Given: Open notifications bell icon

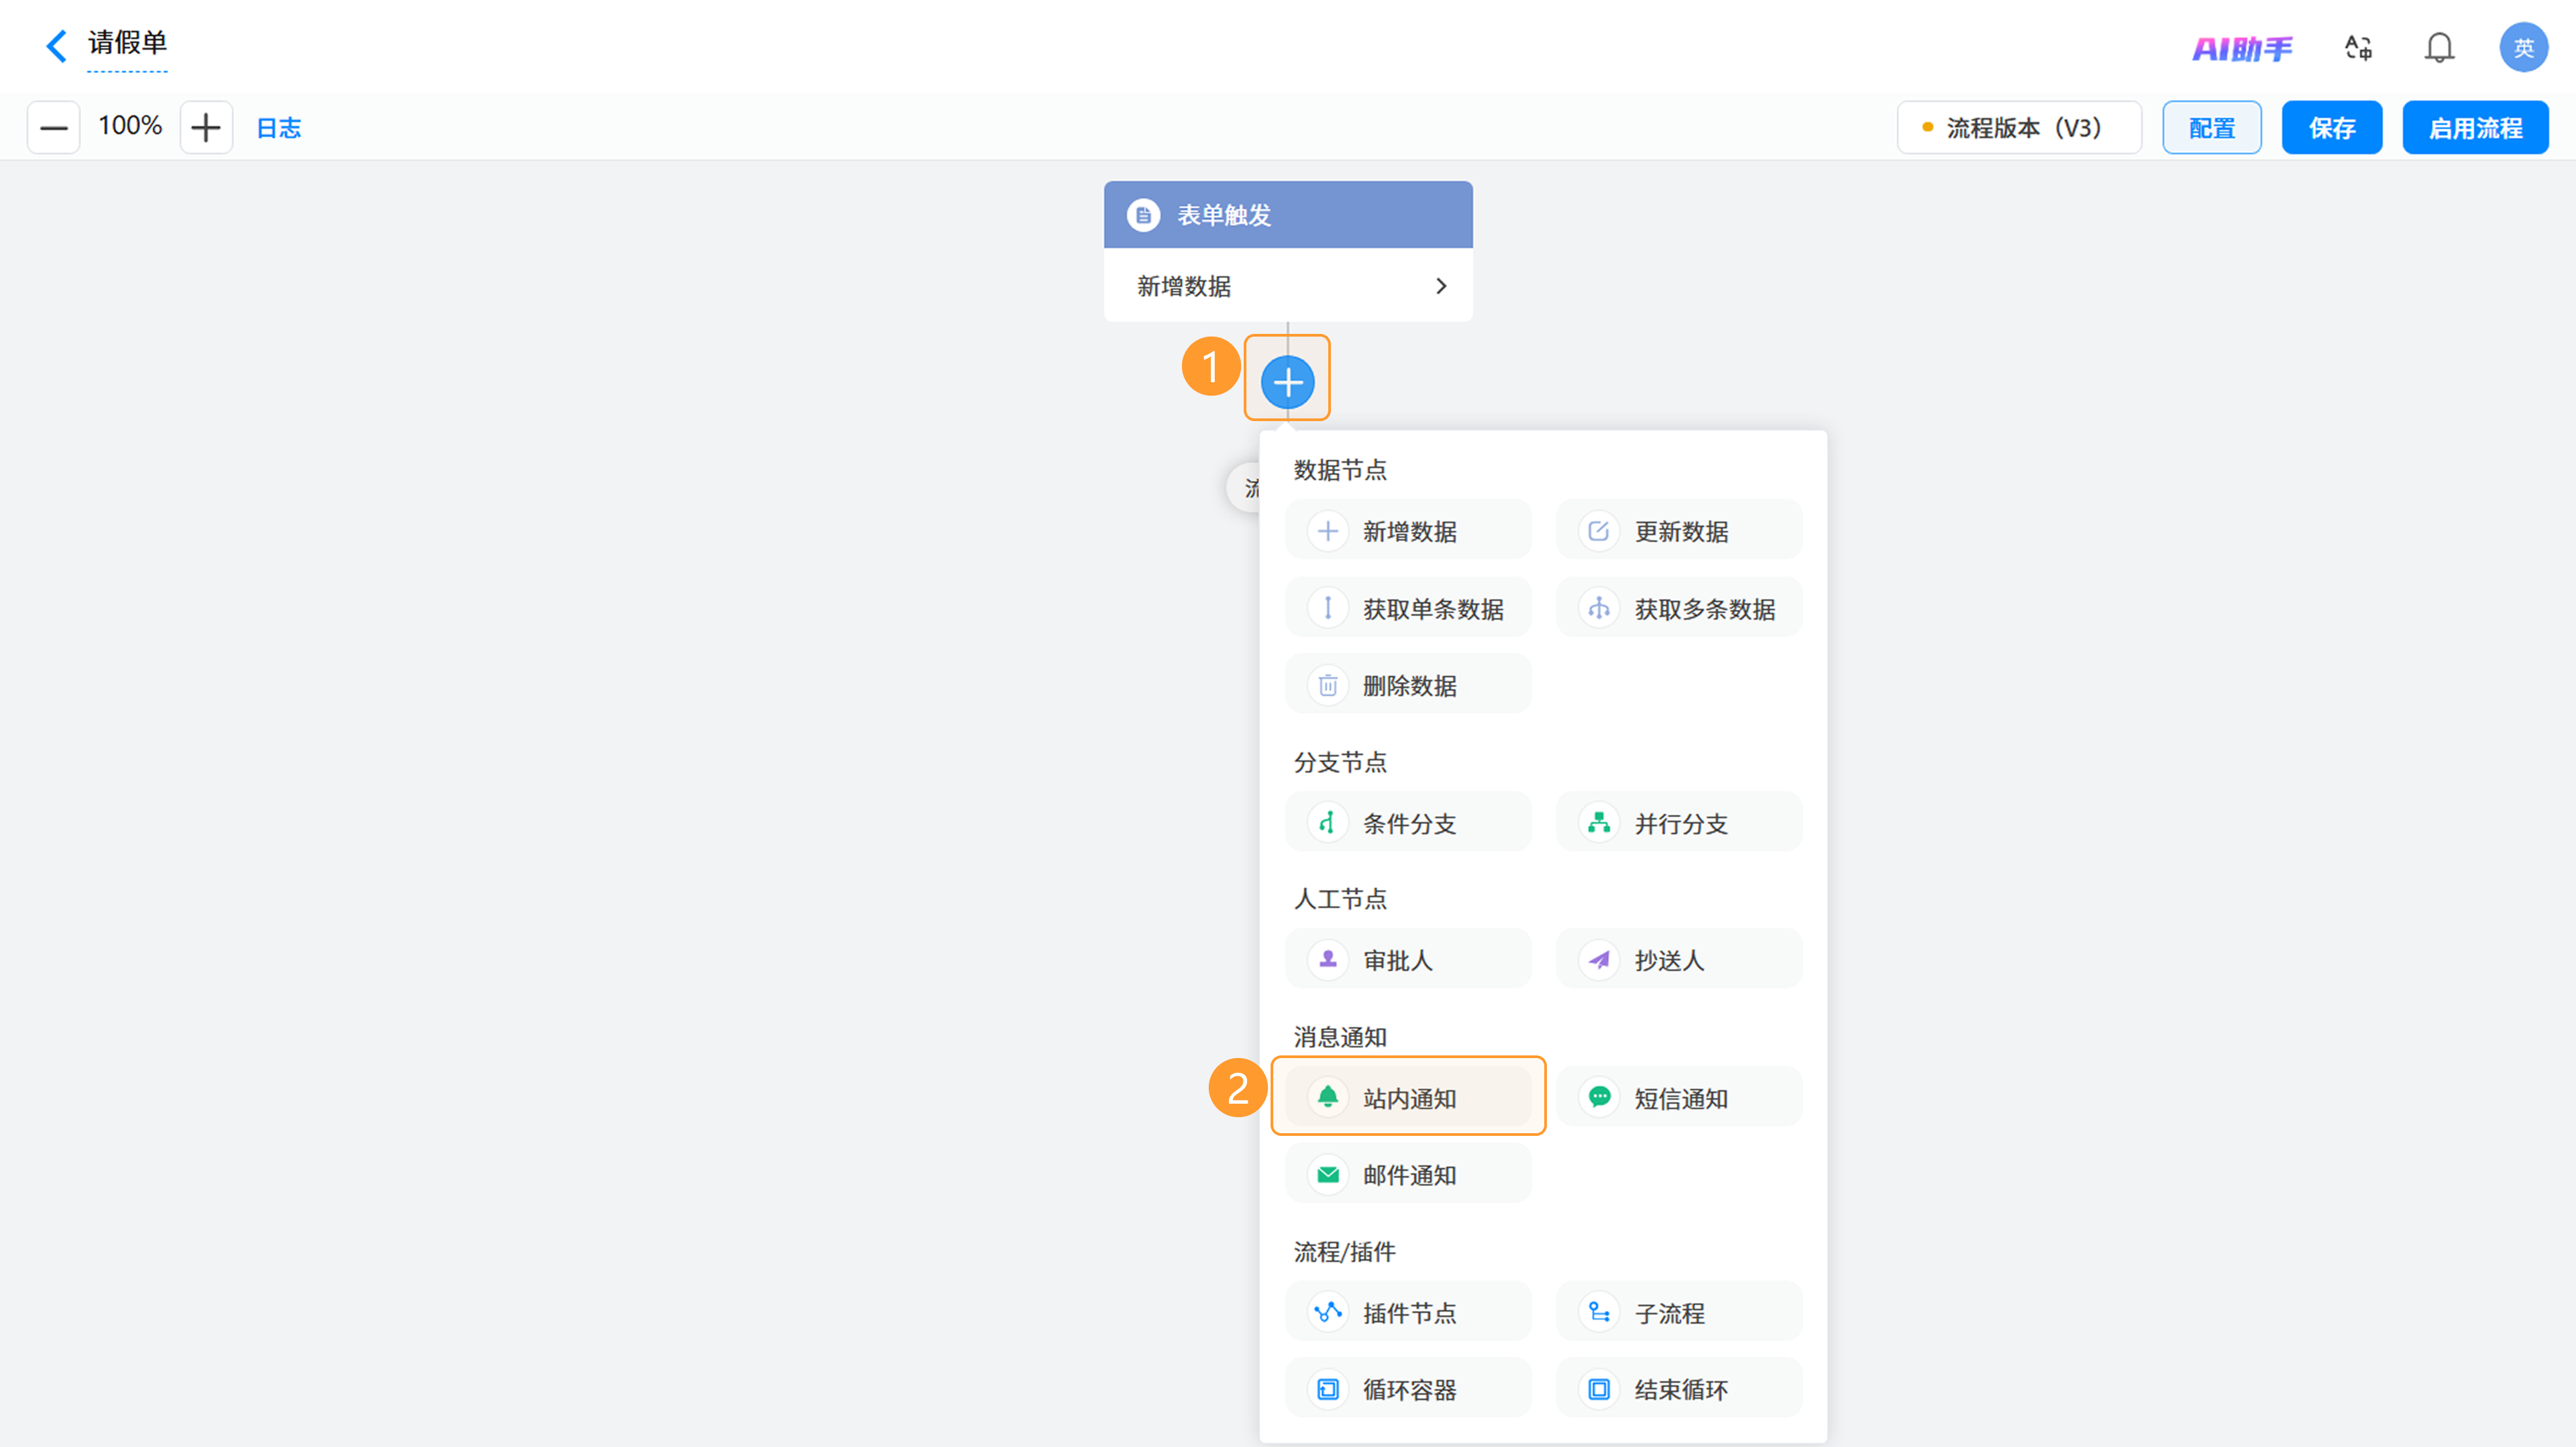Looking at the screenshot, I should pyautogui.click(x=2439, y=47).
